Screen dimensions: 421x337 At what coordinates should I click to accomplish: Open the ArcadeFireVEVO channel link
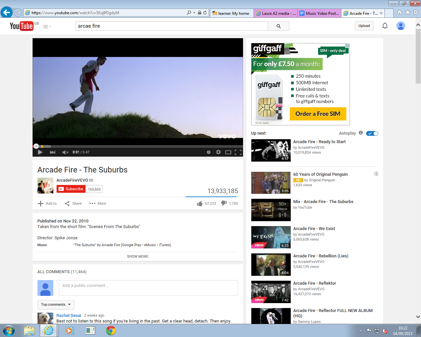point(72,180)
